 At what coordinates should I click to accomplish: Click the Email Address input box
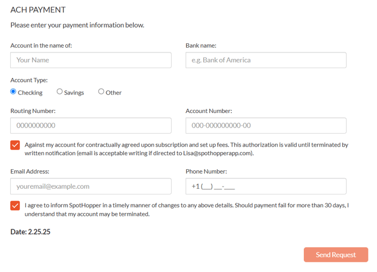[x=91, y=186]
